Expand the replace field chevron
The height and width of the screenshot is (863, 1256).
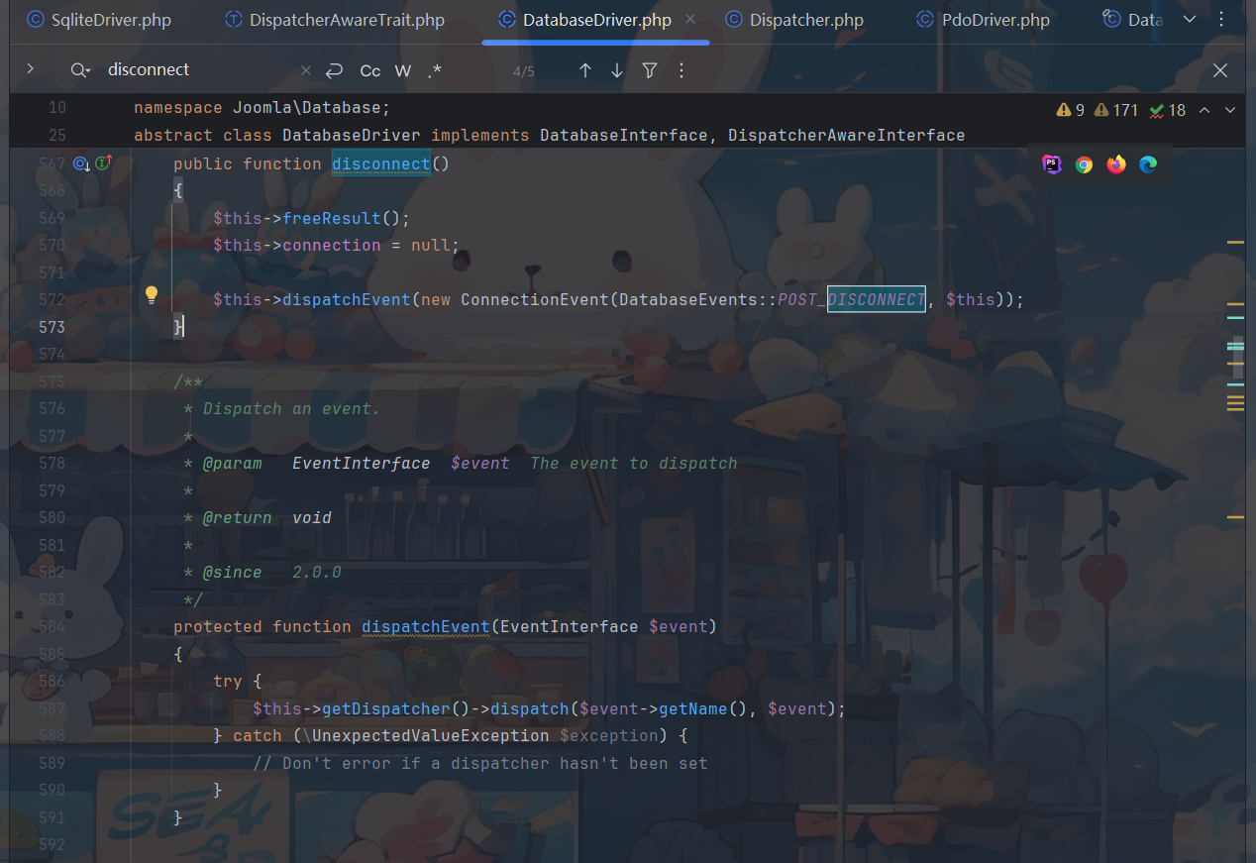(31, 69)
